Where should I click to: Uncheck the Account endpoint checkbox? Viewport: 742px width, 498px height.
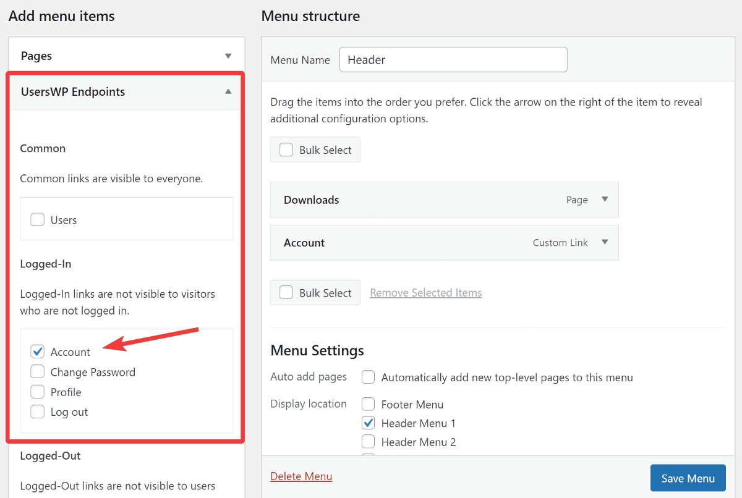(38, 352)
